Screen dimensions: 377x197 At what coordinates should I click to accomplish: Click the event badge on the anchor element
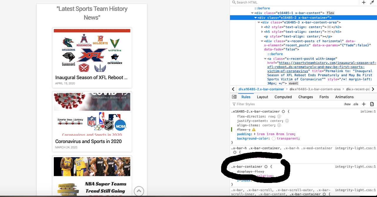(293, 84)
